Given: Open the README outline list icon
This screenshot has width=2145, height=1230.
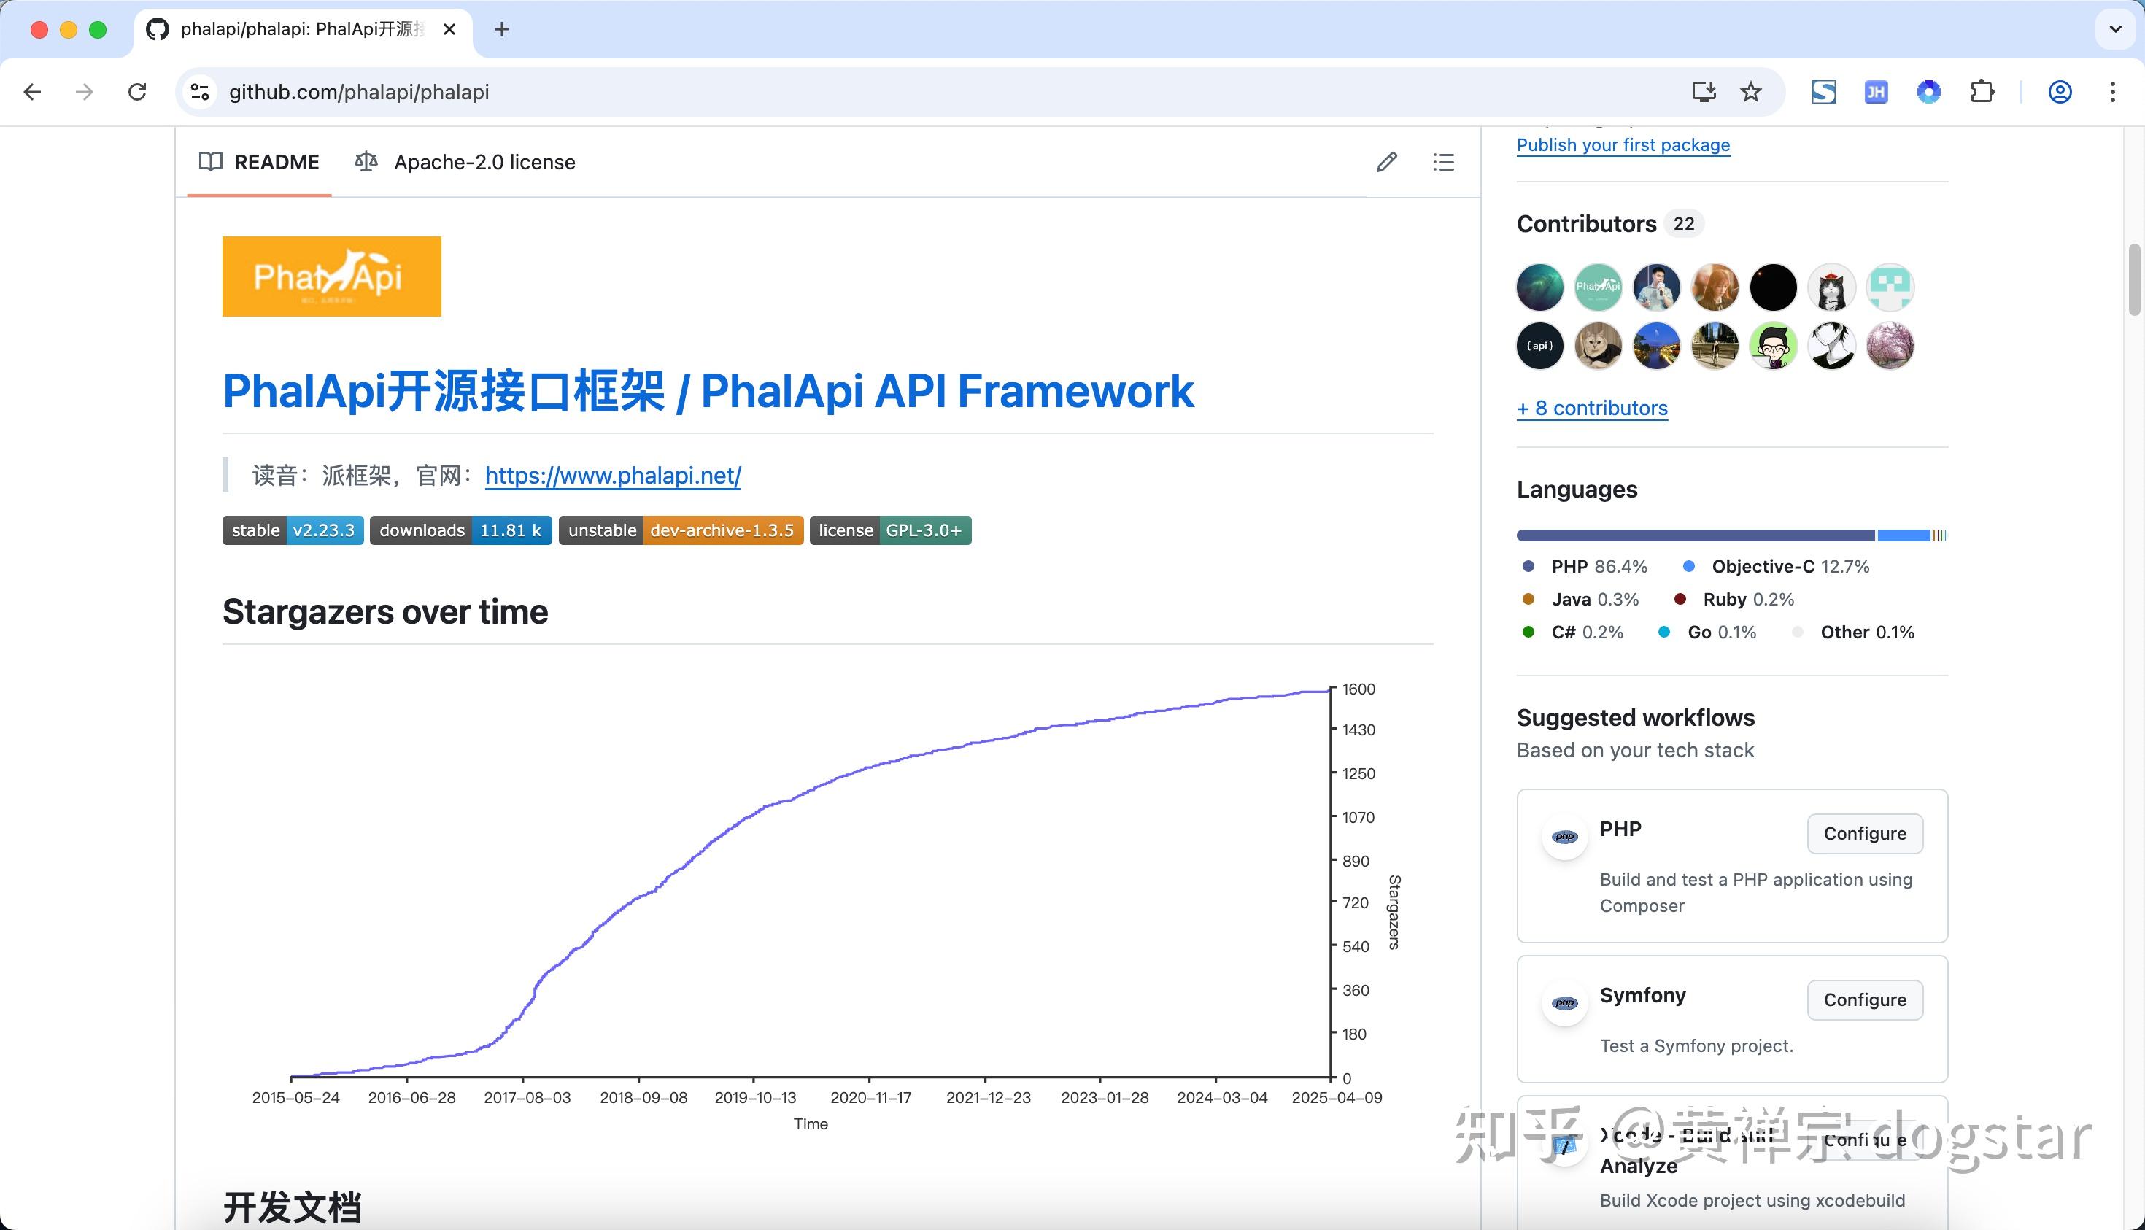Looking at the screenshot, I should (1443, 161).
